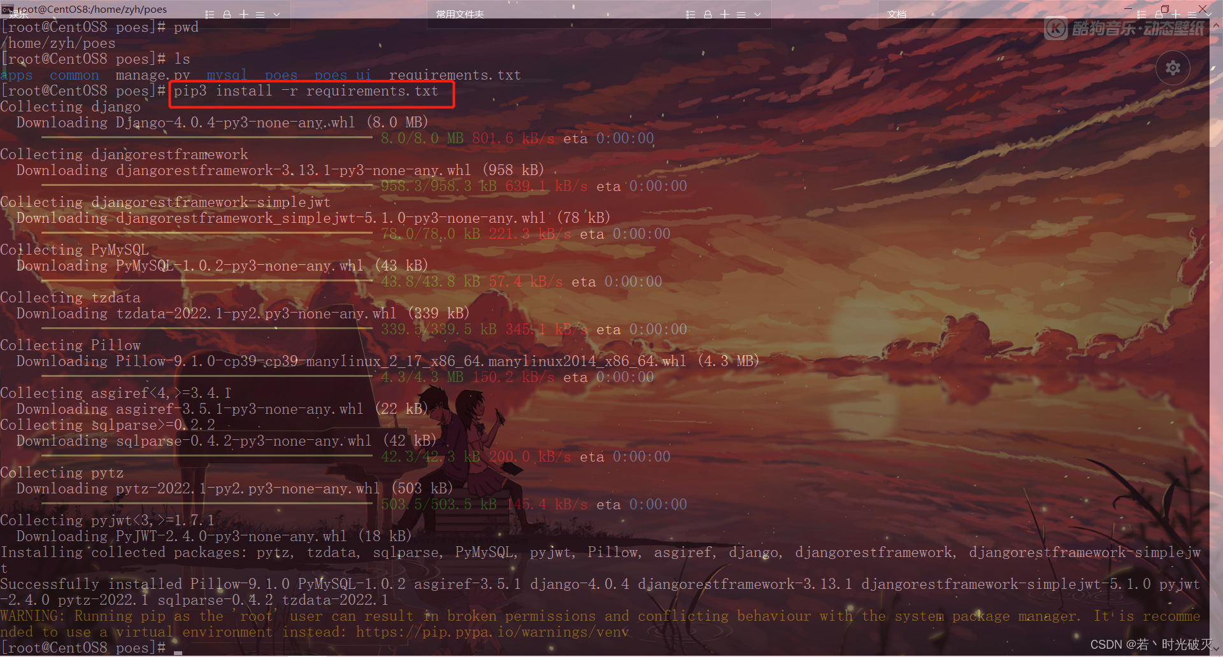
Task: Click the 'Successfully installed Pillow-9.1.0' line
Action: 601,592
